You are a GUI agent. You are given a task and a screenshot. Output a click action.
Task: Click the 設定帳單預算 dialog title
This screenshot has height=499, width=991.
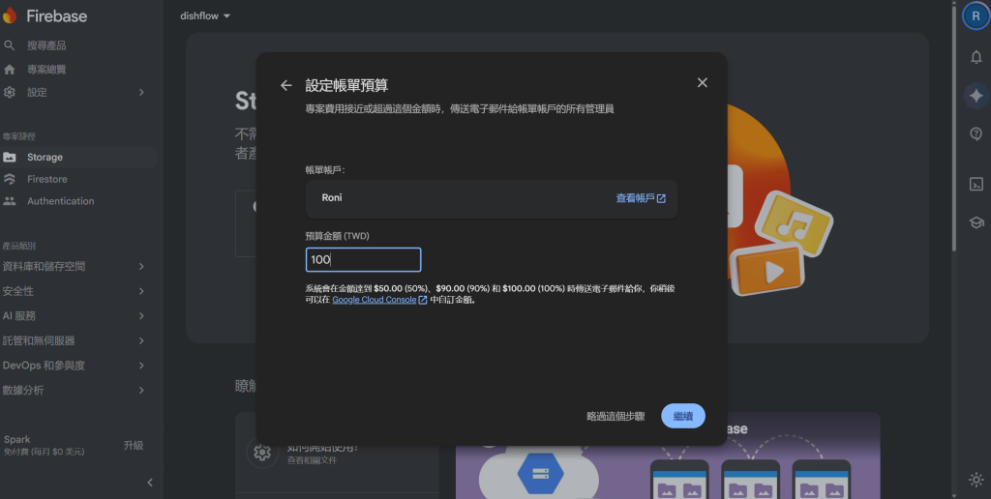click(x=347, y=85)
